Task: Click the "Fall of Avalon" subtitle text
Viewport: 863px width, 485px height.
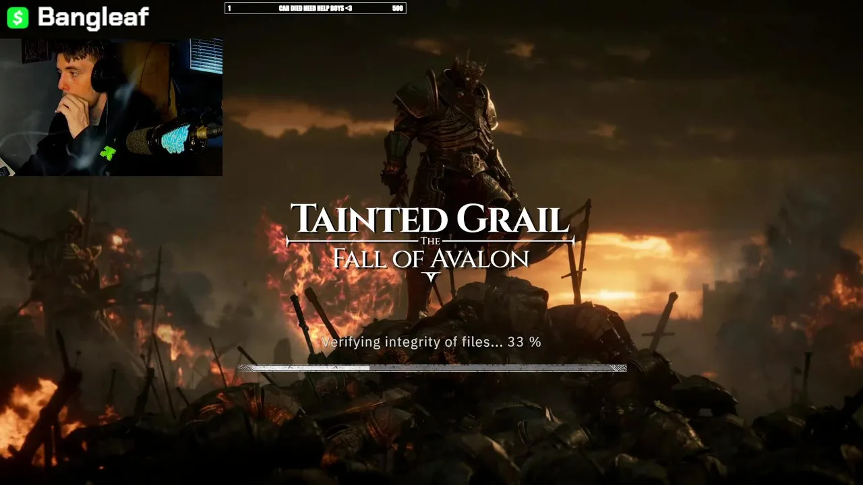Action: tap(431, 258)
